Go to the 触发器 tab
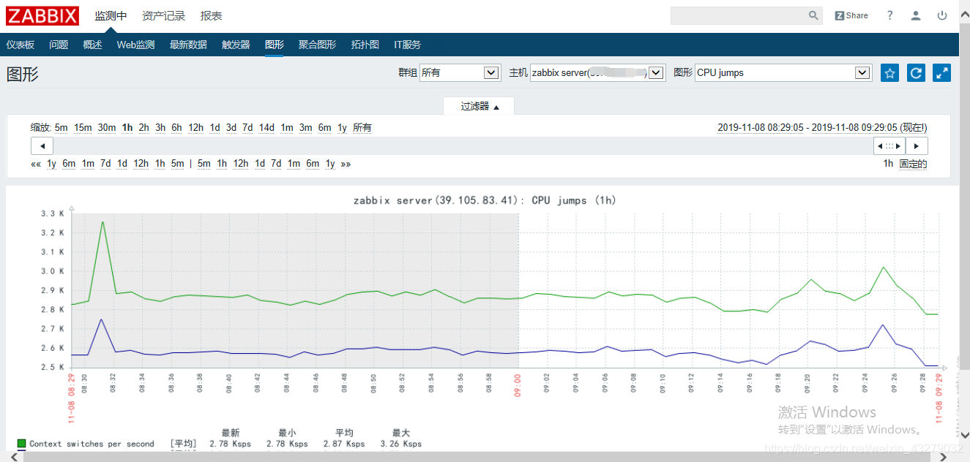970x462 pixels. pyautogui.click(x=236, y=45)
